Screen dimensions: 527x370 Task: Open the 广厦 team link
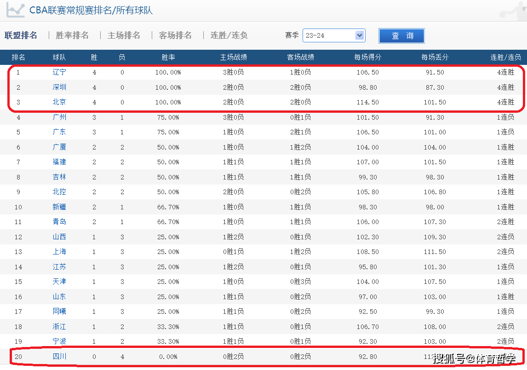pyautogui.click(x=59, y=147)
